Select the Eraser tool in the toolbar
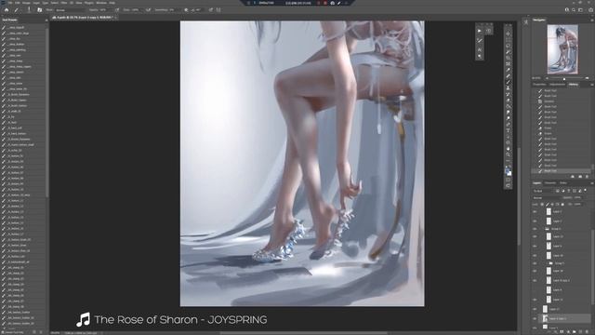The height and width of the screenshot is (335, 595). [509, 100]
